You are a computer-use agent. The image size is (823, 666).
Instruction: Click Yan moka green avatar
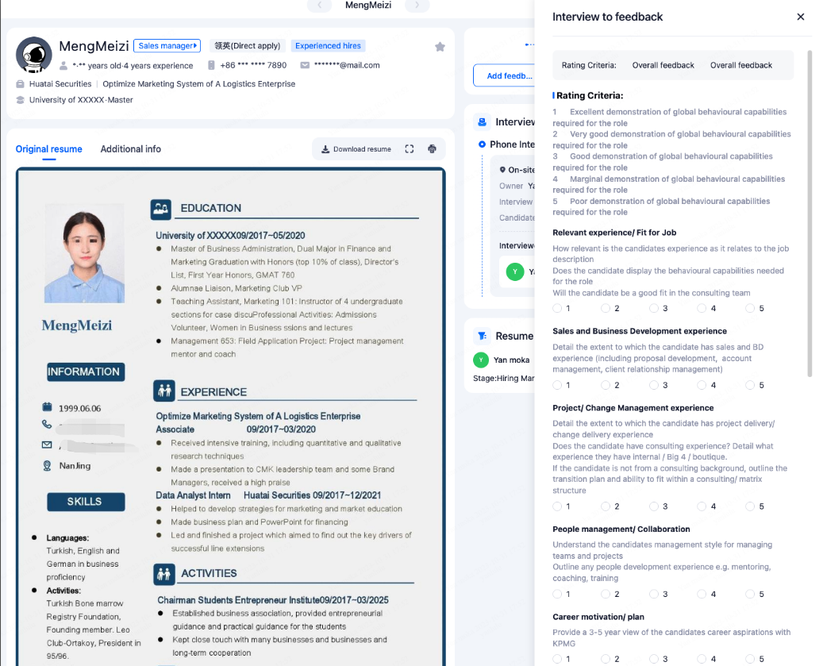pyautogui.click(x=481, y=360)
